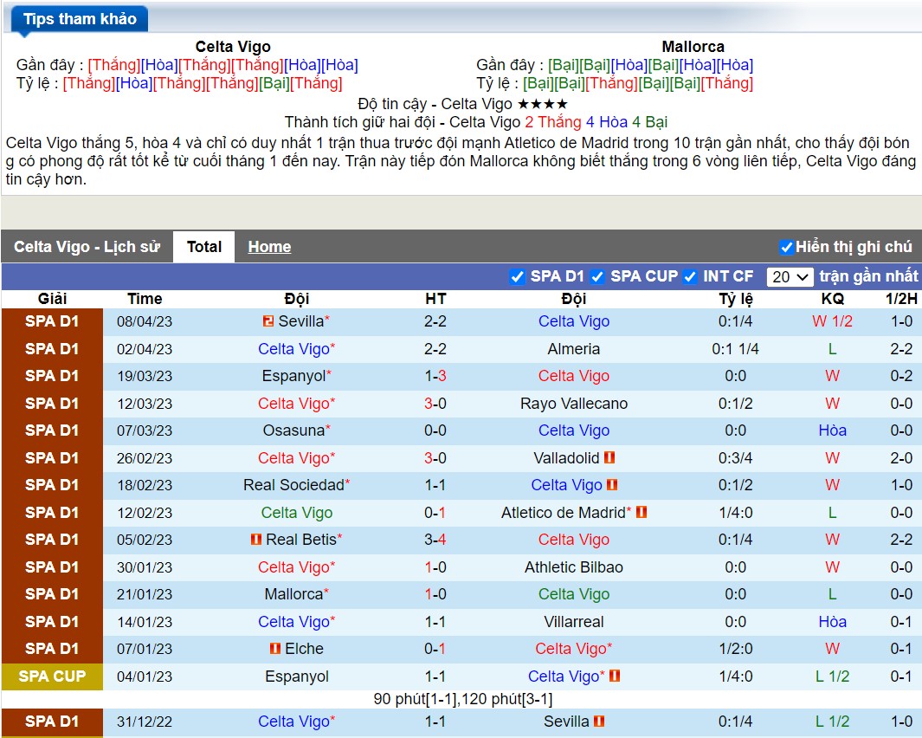Click Villarreal team name
The height and width of the screenshot is (738, 922).
[x=574, y=622]
